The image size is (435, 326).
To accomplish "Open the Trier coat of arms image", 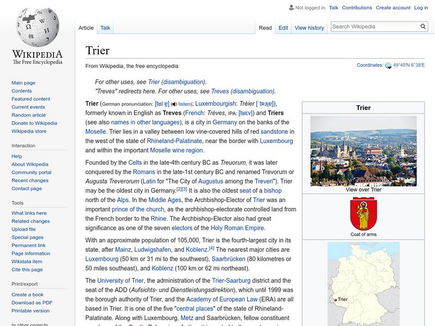I will [x=363, y=214].
